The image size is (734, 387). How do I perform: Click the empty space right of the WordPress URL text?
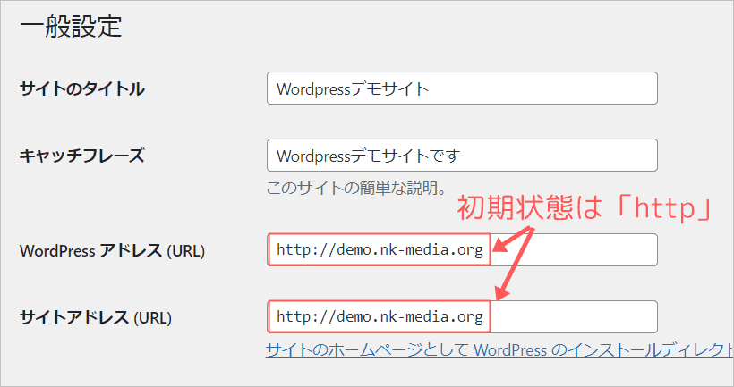tap(573, 250)
